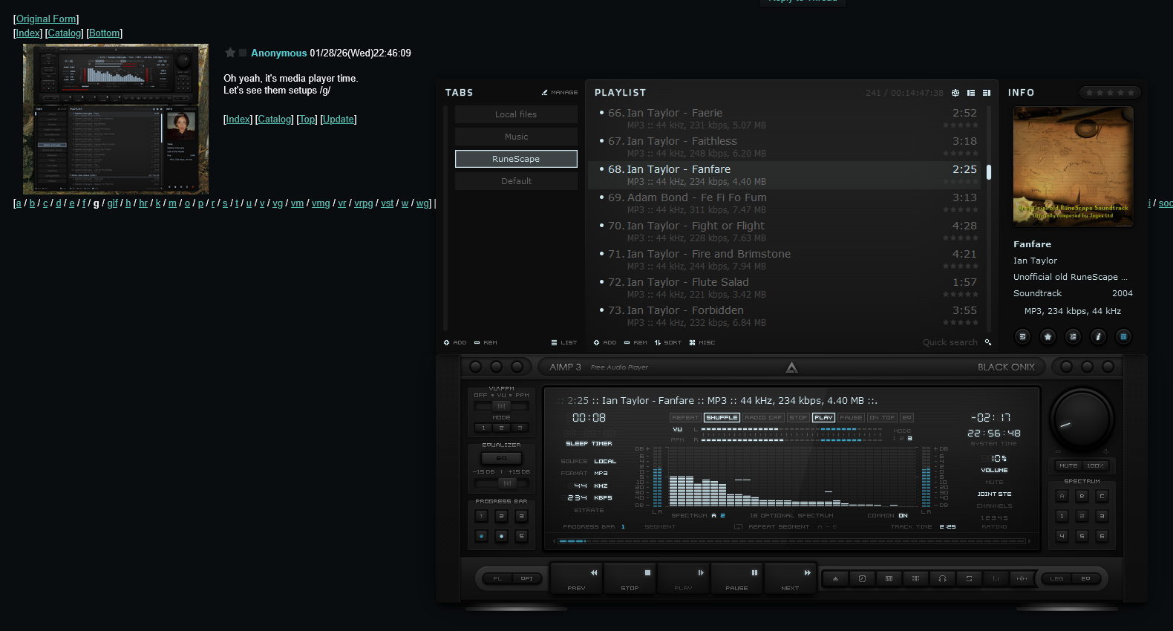Viewport: 1173px width, 631px height.
Task: Click the waveform icon in the player toolbar
Action: (1022, 578)
